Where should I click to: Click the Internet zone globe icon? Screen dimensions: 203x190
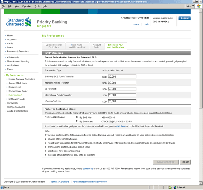coord(175,187)
